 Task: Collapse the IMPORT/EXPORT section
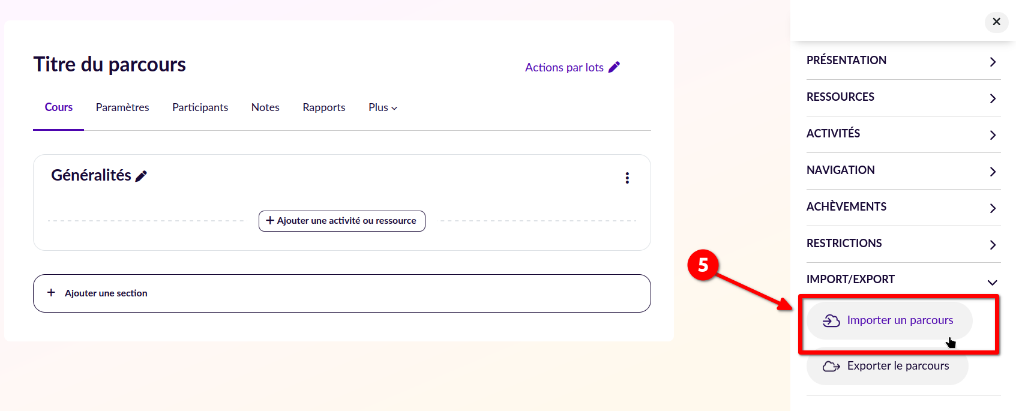tap(992, 282)
